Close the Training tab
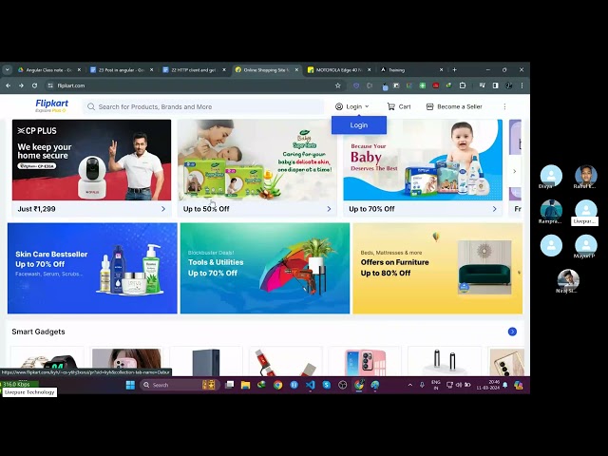The image size is (608, 456). coord(441,69)
